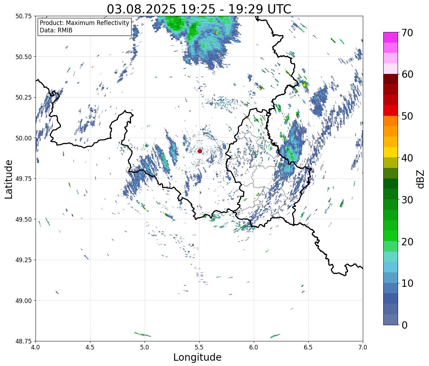Click the colorbar tick label "10"
429x366 pixels.
pos(407,283)
